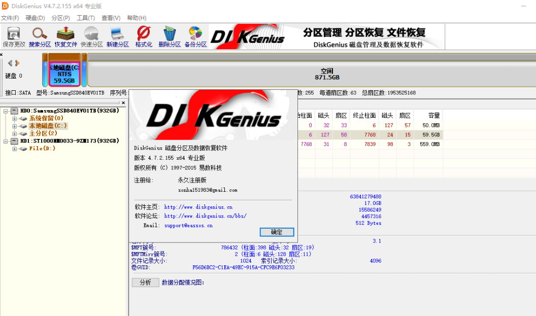Select HD0:SamsungSSD840EV01TB(932GB) tree entry

point(70,111)
